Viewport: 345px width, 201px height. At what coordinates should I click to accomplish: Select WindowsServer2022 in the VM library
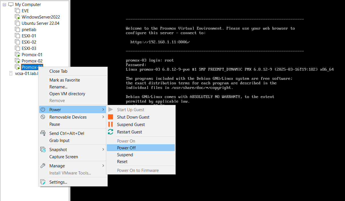pyautogui.click(x=41, y=17)
